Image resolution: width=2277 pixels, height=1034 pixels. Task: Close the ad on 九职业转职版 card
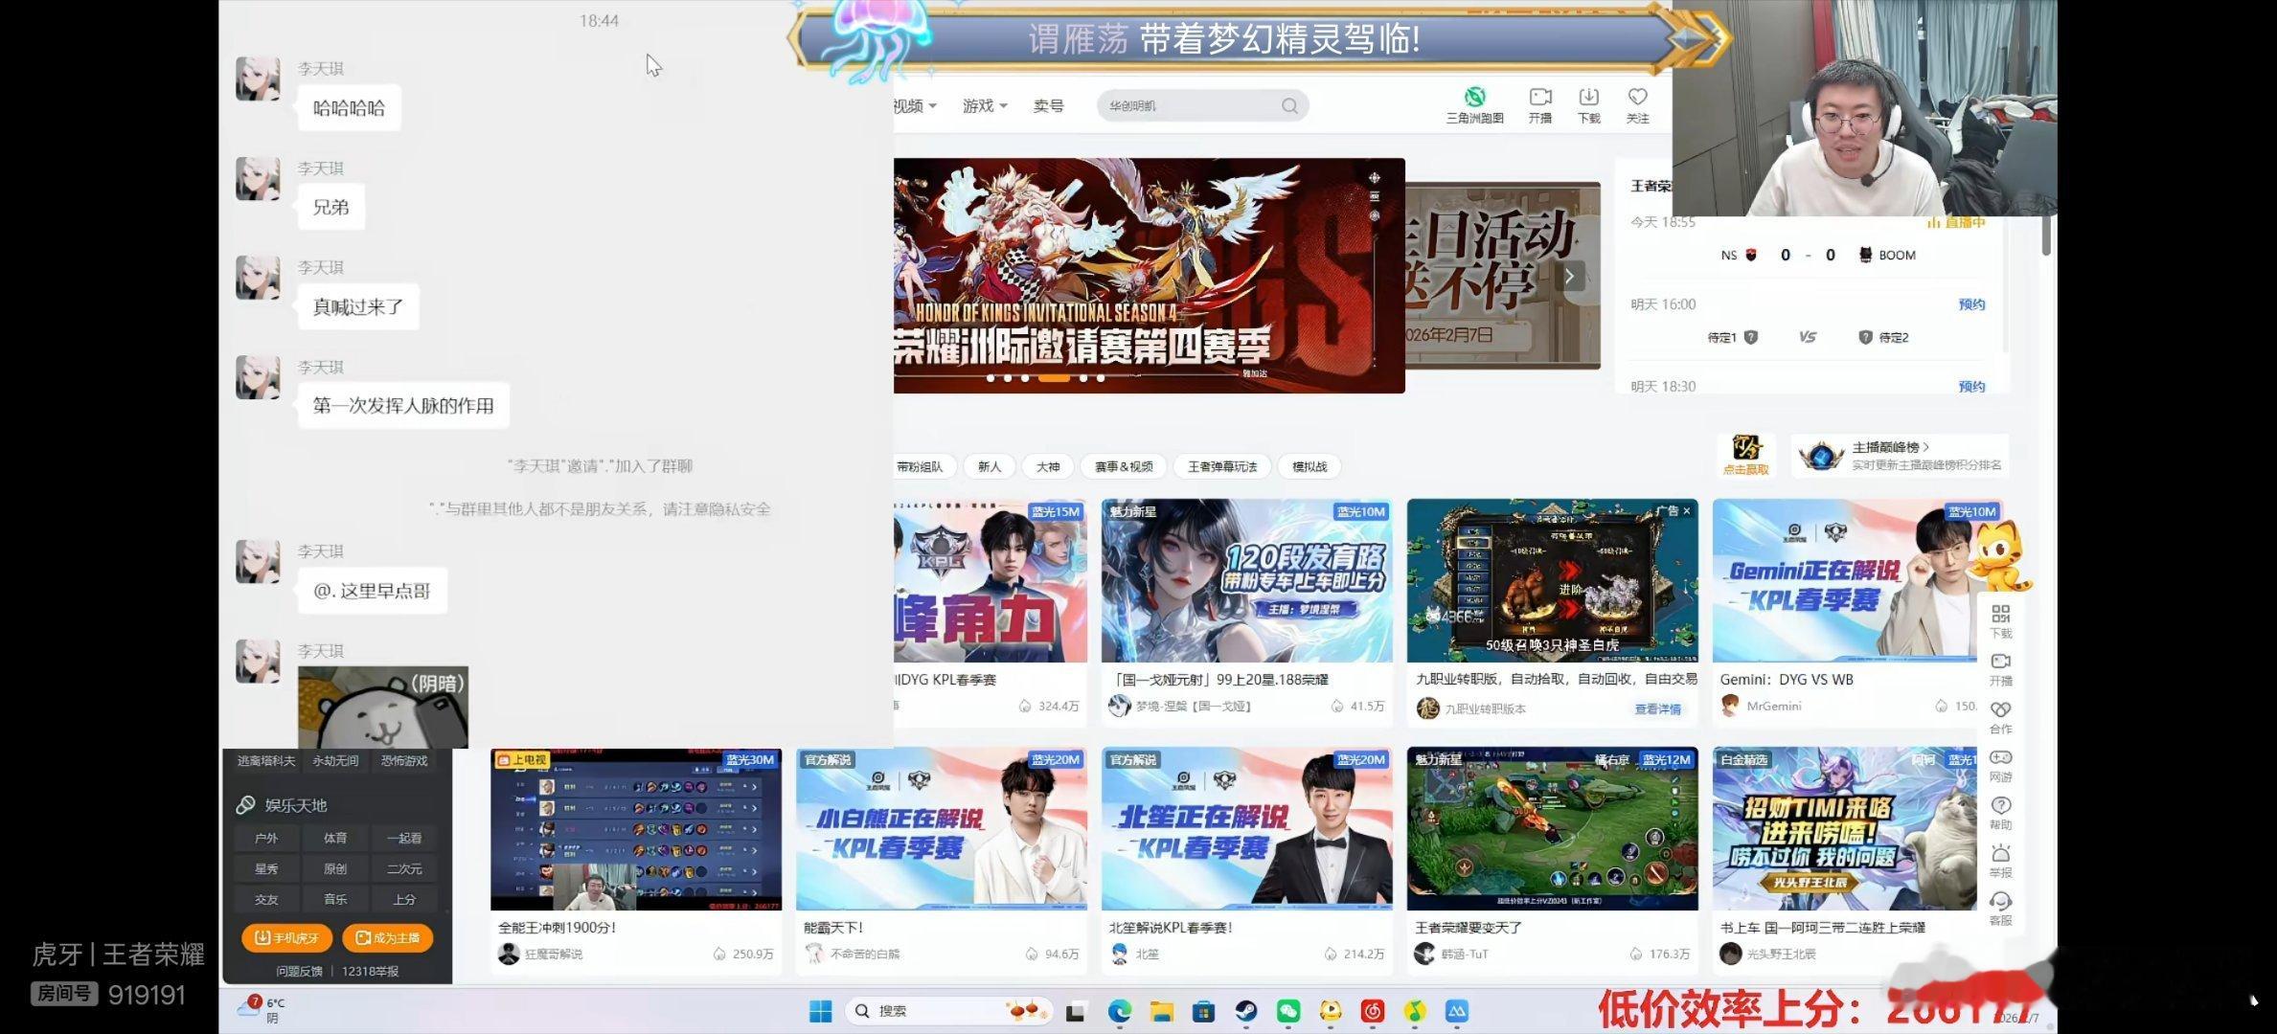tap(1687, 511)
